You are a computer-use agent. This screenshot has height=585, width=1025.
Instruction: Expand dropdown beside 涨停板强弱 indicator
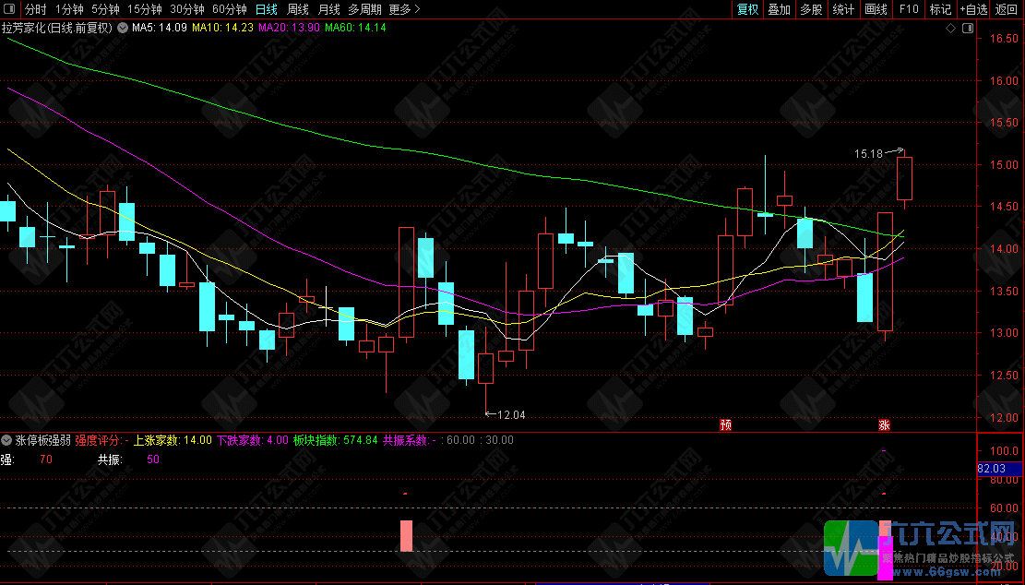pos(6,440)
